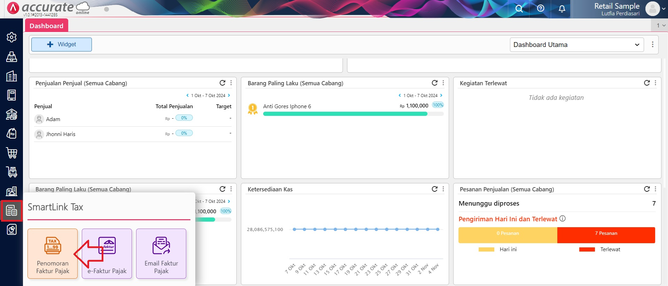Image resolution: width=668 pixels, height=286 pixels.
Task: Click the accurate online logo
Action: point(48,8)
